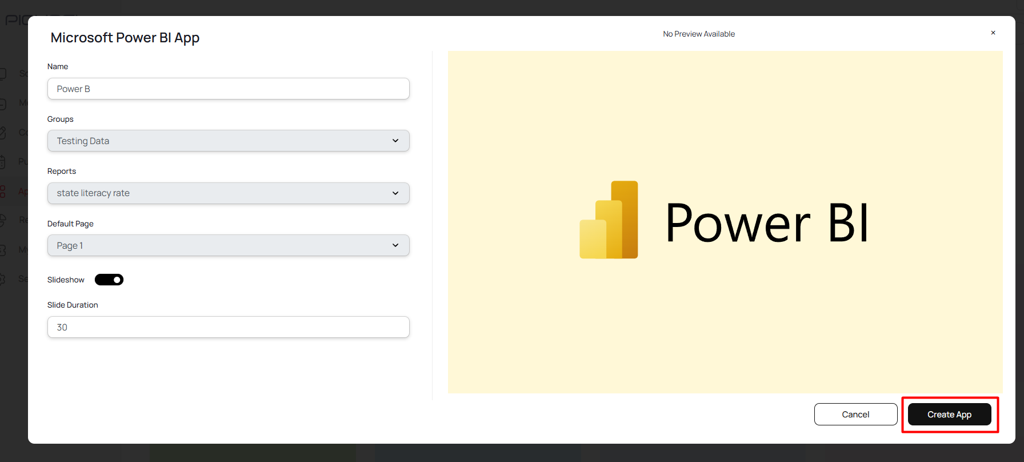Click the Default Page label
Viewport: 1024px width, 462px height.
pyautogui.click(x=70, y=224)
